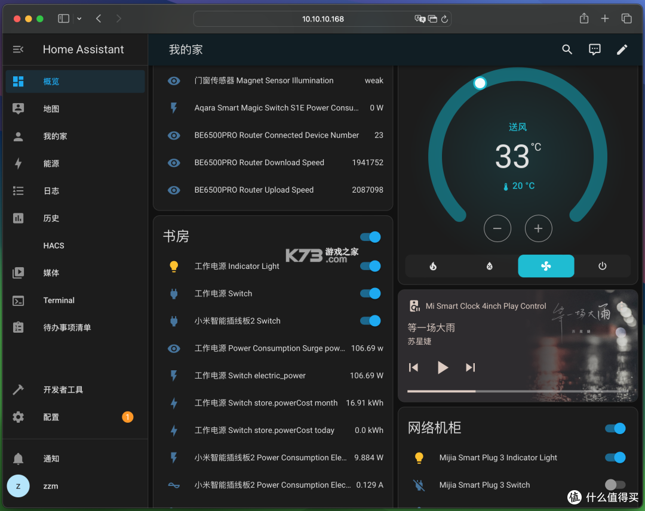Open 日志 logbook page
This screenshot has width=645, height=511.
75,191
